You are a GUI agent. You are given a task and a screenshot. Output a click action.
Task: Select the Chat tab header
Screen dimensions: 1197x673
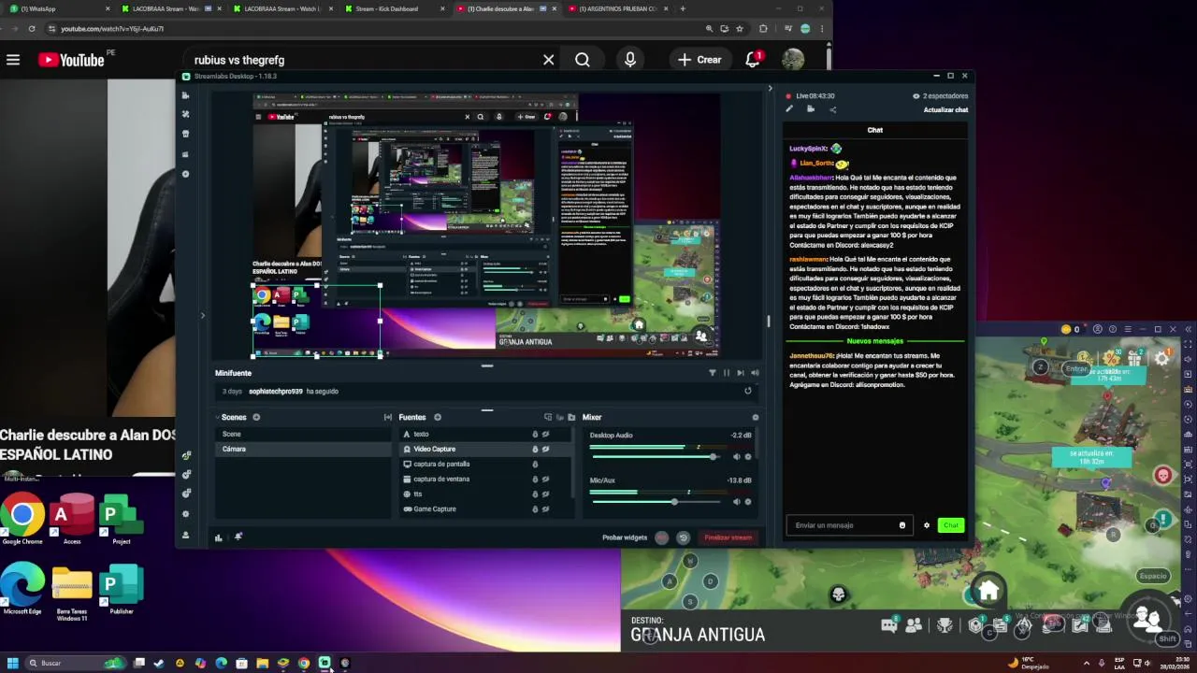[875, 130]
